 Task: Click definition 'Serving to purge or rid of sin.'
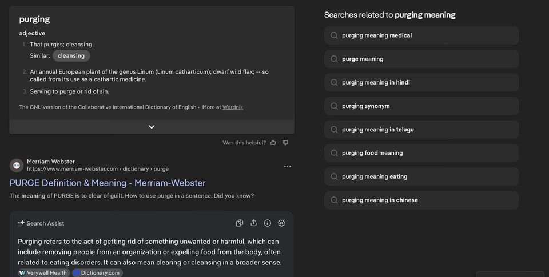(x=69, y=91)
